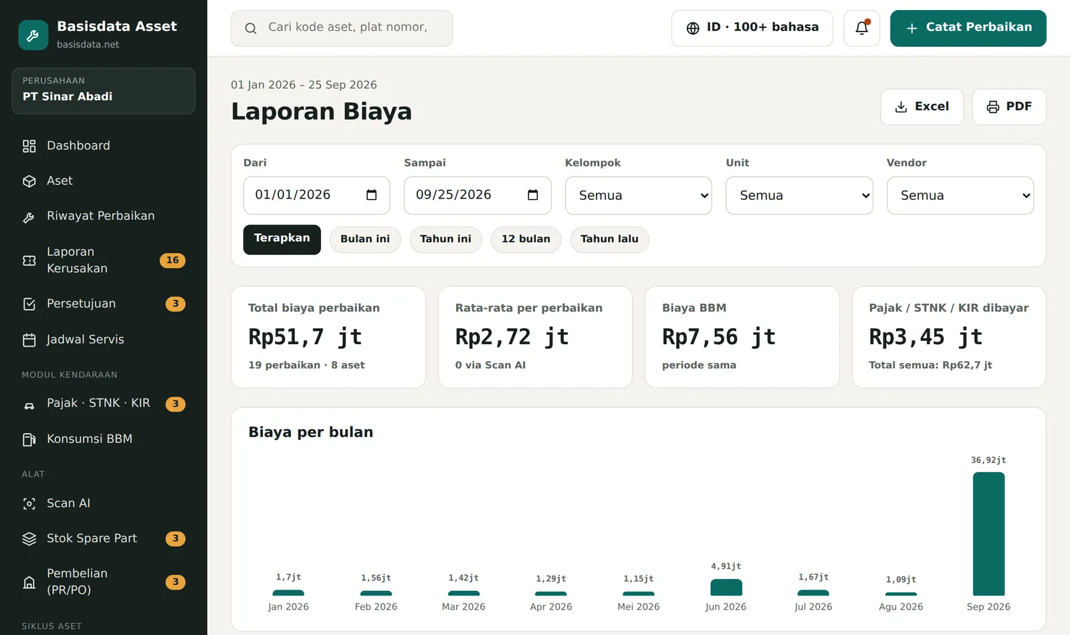This screenshot has height=635, width=1070.
Task: Open calendar picker in Dari date field
Action: 372,195
